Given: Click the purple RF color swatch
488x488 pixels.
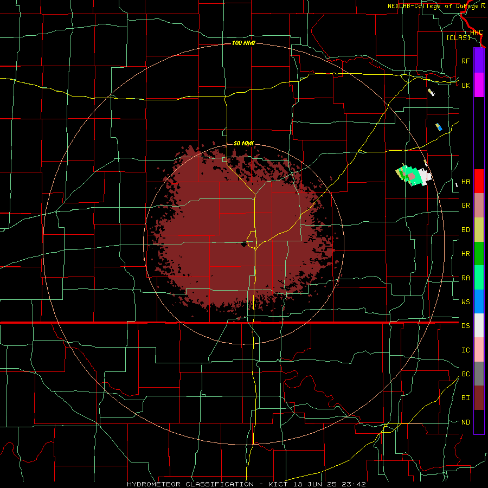Looking at the screenshot, I should (479, 61).
